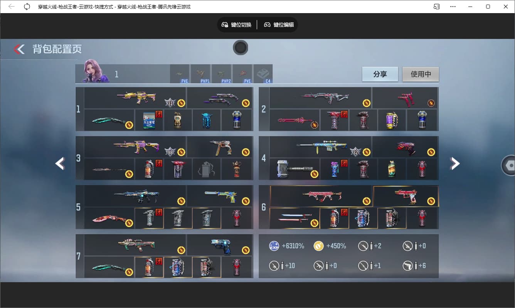Click the +450% gold bonus value

tap(336, 246)
